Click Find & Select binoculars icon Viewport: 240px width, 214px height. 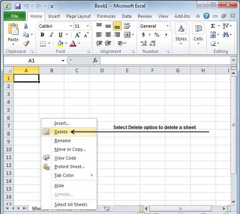(225, 35)
